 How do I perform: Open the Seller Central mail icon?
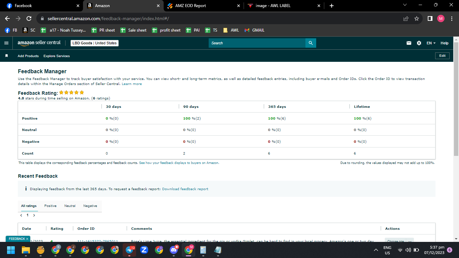(x=409, y=43)
